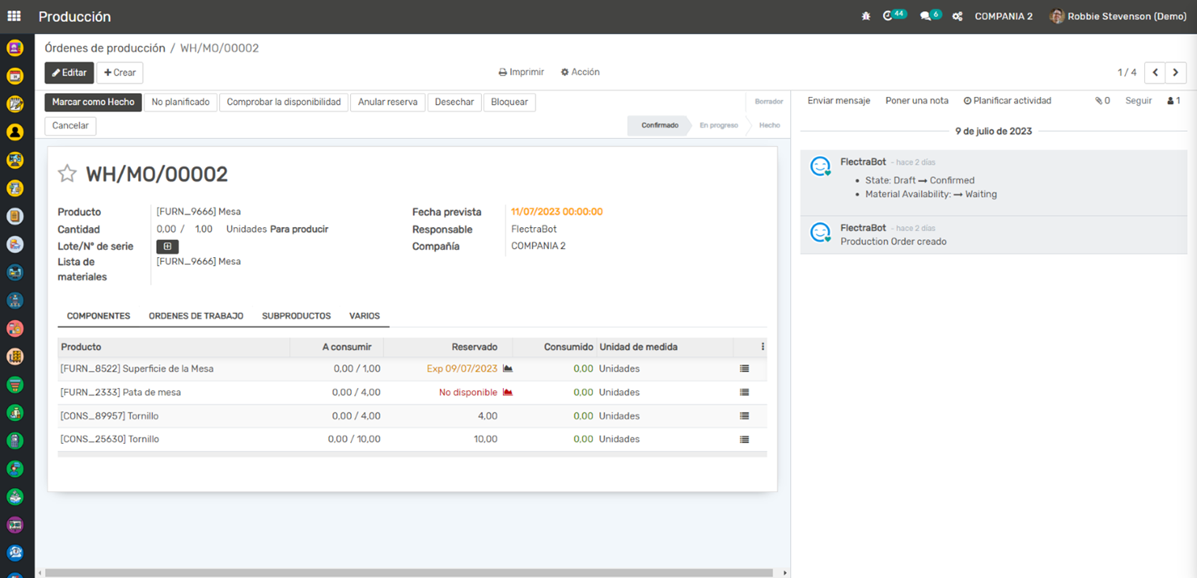Viewport: 1197px width, 578px height.
Task: Open detail list icon for Tornillo CONS_89957
Action: [x=744, y=416]
